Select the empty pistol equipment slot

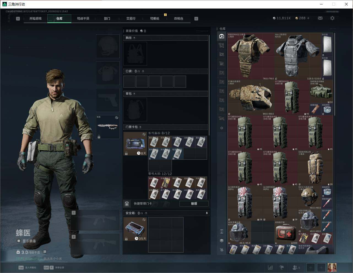point(108,100)
